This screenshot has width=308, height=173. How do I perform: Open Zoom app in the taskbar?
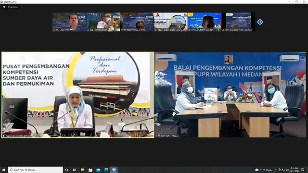(x=114, y=170)
